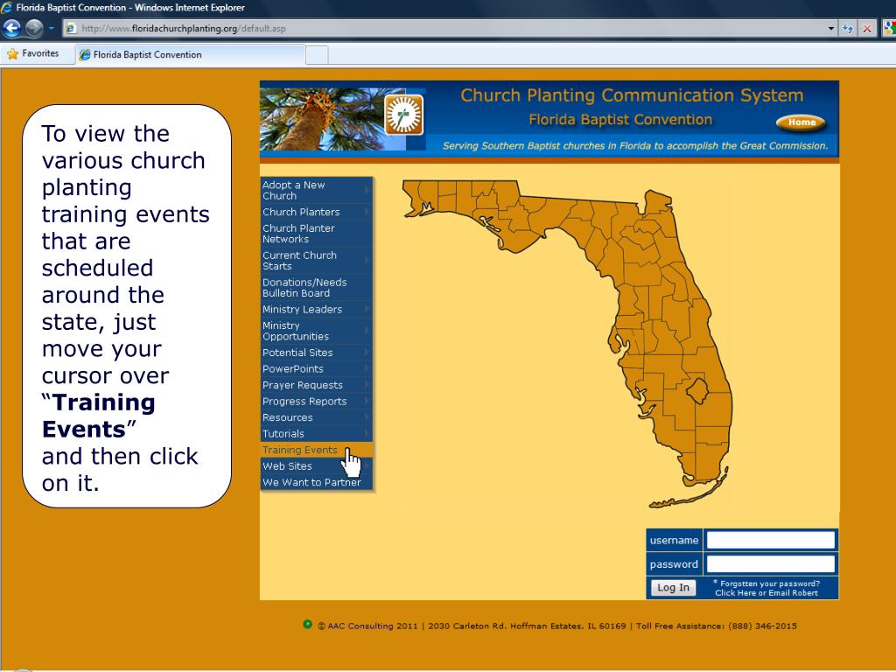Click the Internet Explorer icon in title bar
896x672 pixels.
[7, 7]
